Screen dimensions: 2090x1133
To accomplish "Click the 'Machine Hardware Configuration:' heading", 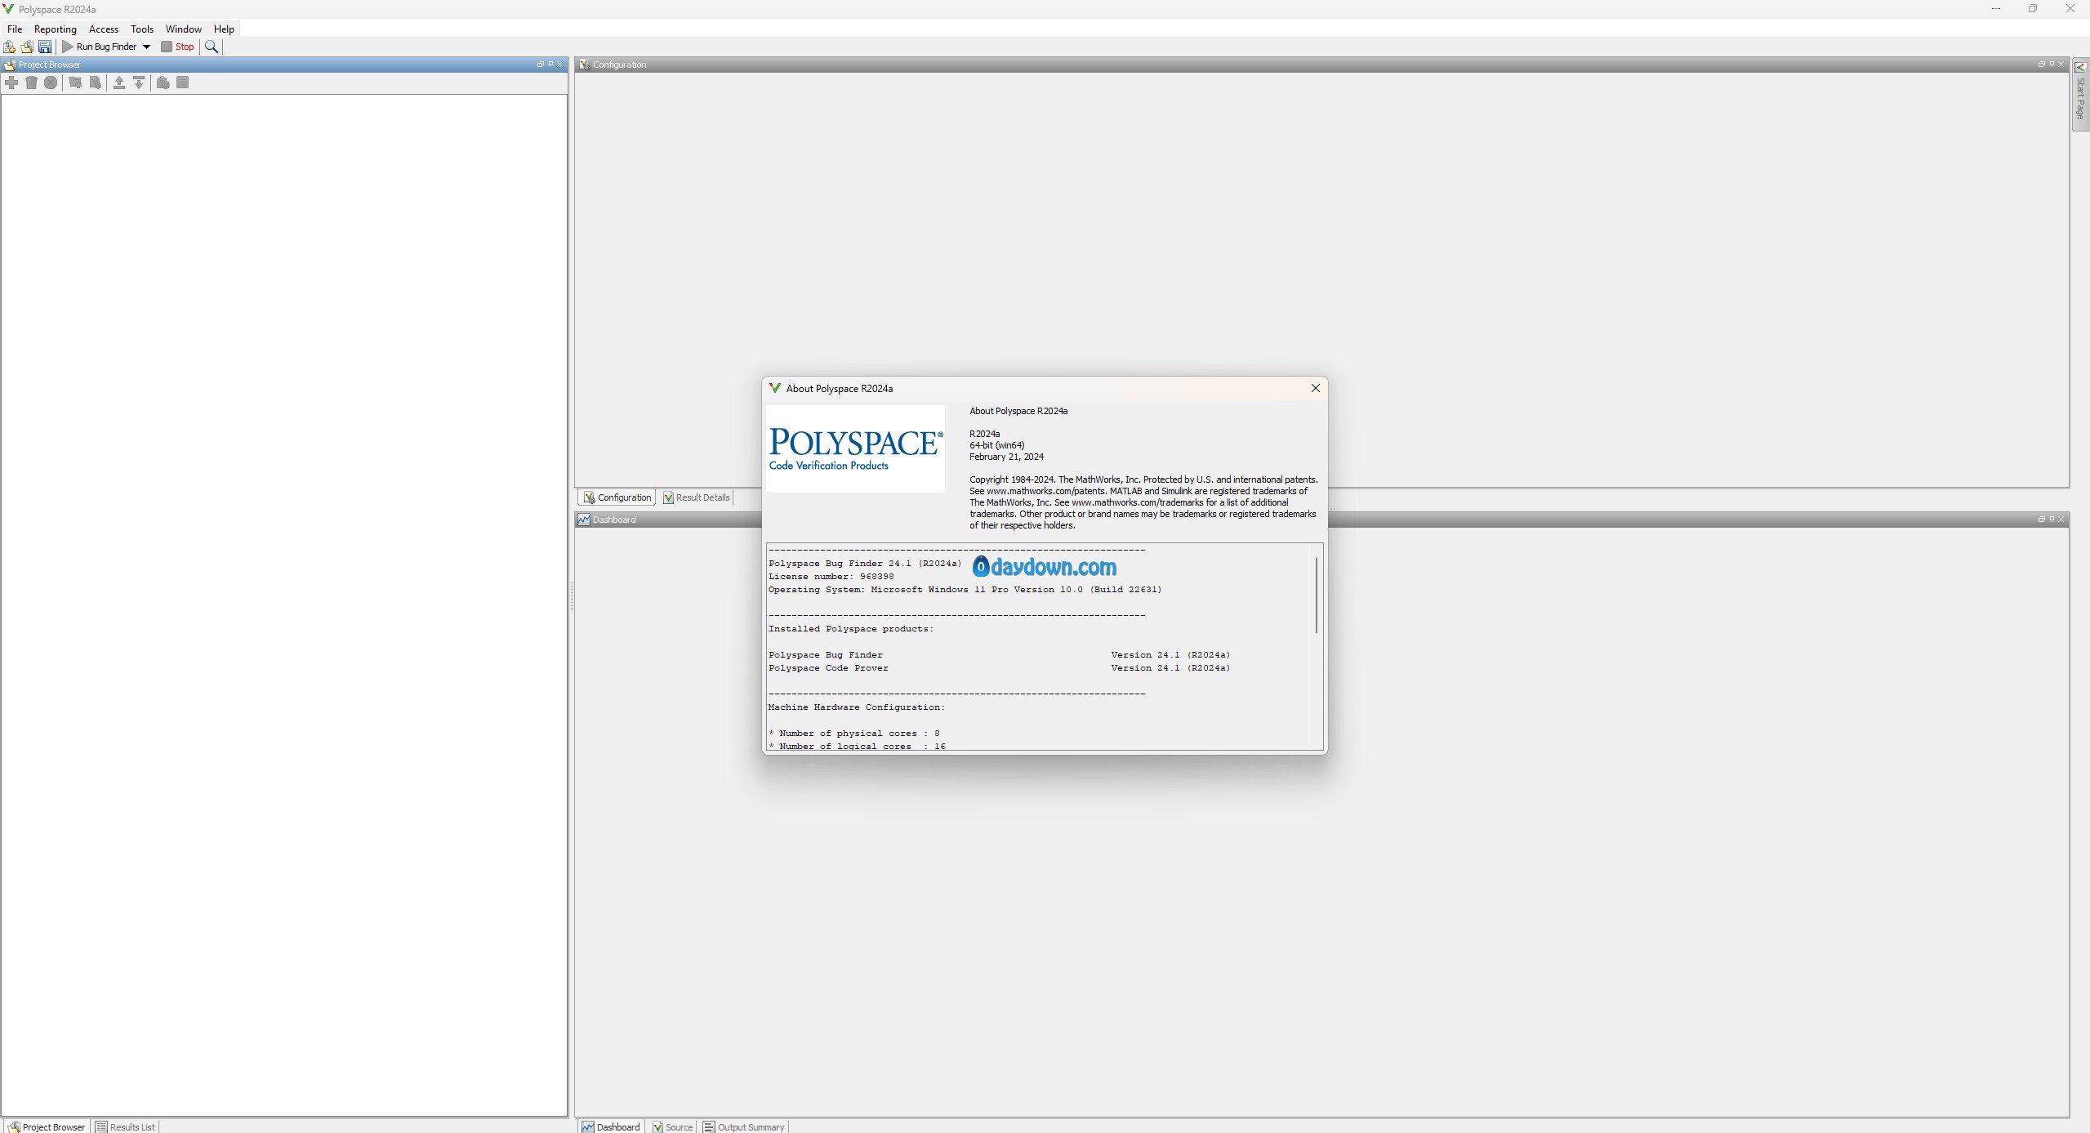I will tap(856, 707).
